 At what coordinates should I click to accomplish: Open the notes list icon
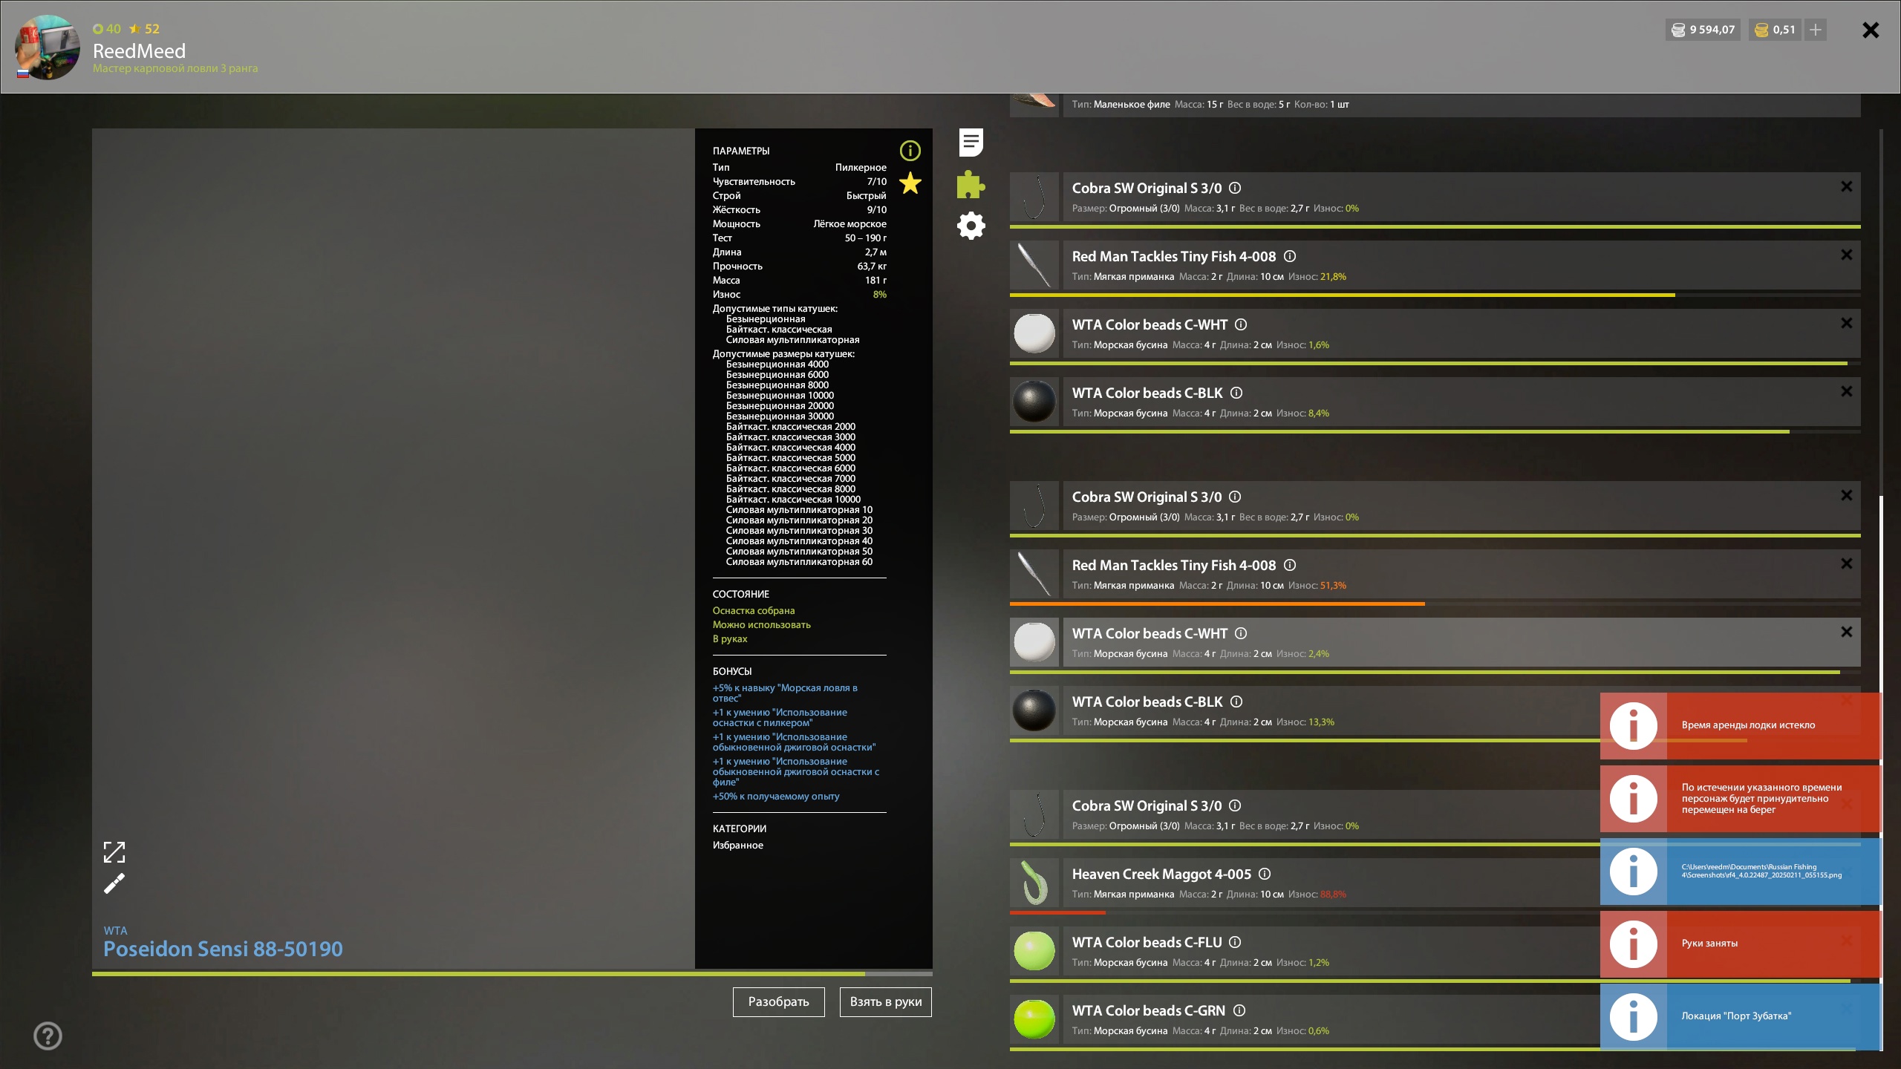tap(971, 142)
